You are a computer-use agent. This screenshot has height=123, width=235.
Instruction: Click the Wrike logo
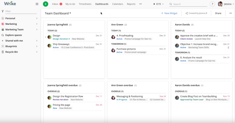pyautogui.click(x=10, y=4)
